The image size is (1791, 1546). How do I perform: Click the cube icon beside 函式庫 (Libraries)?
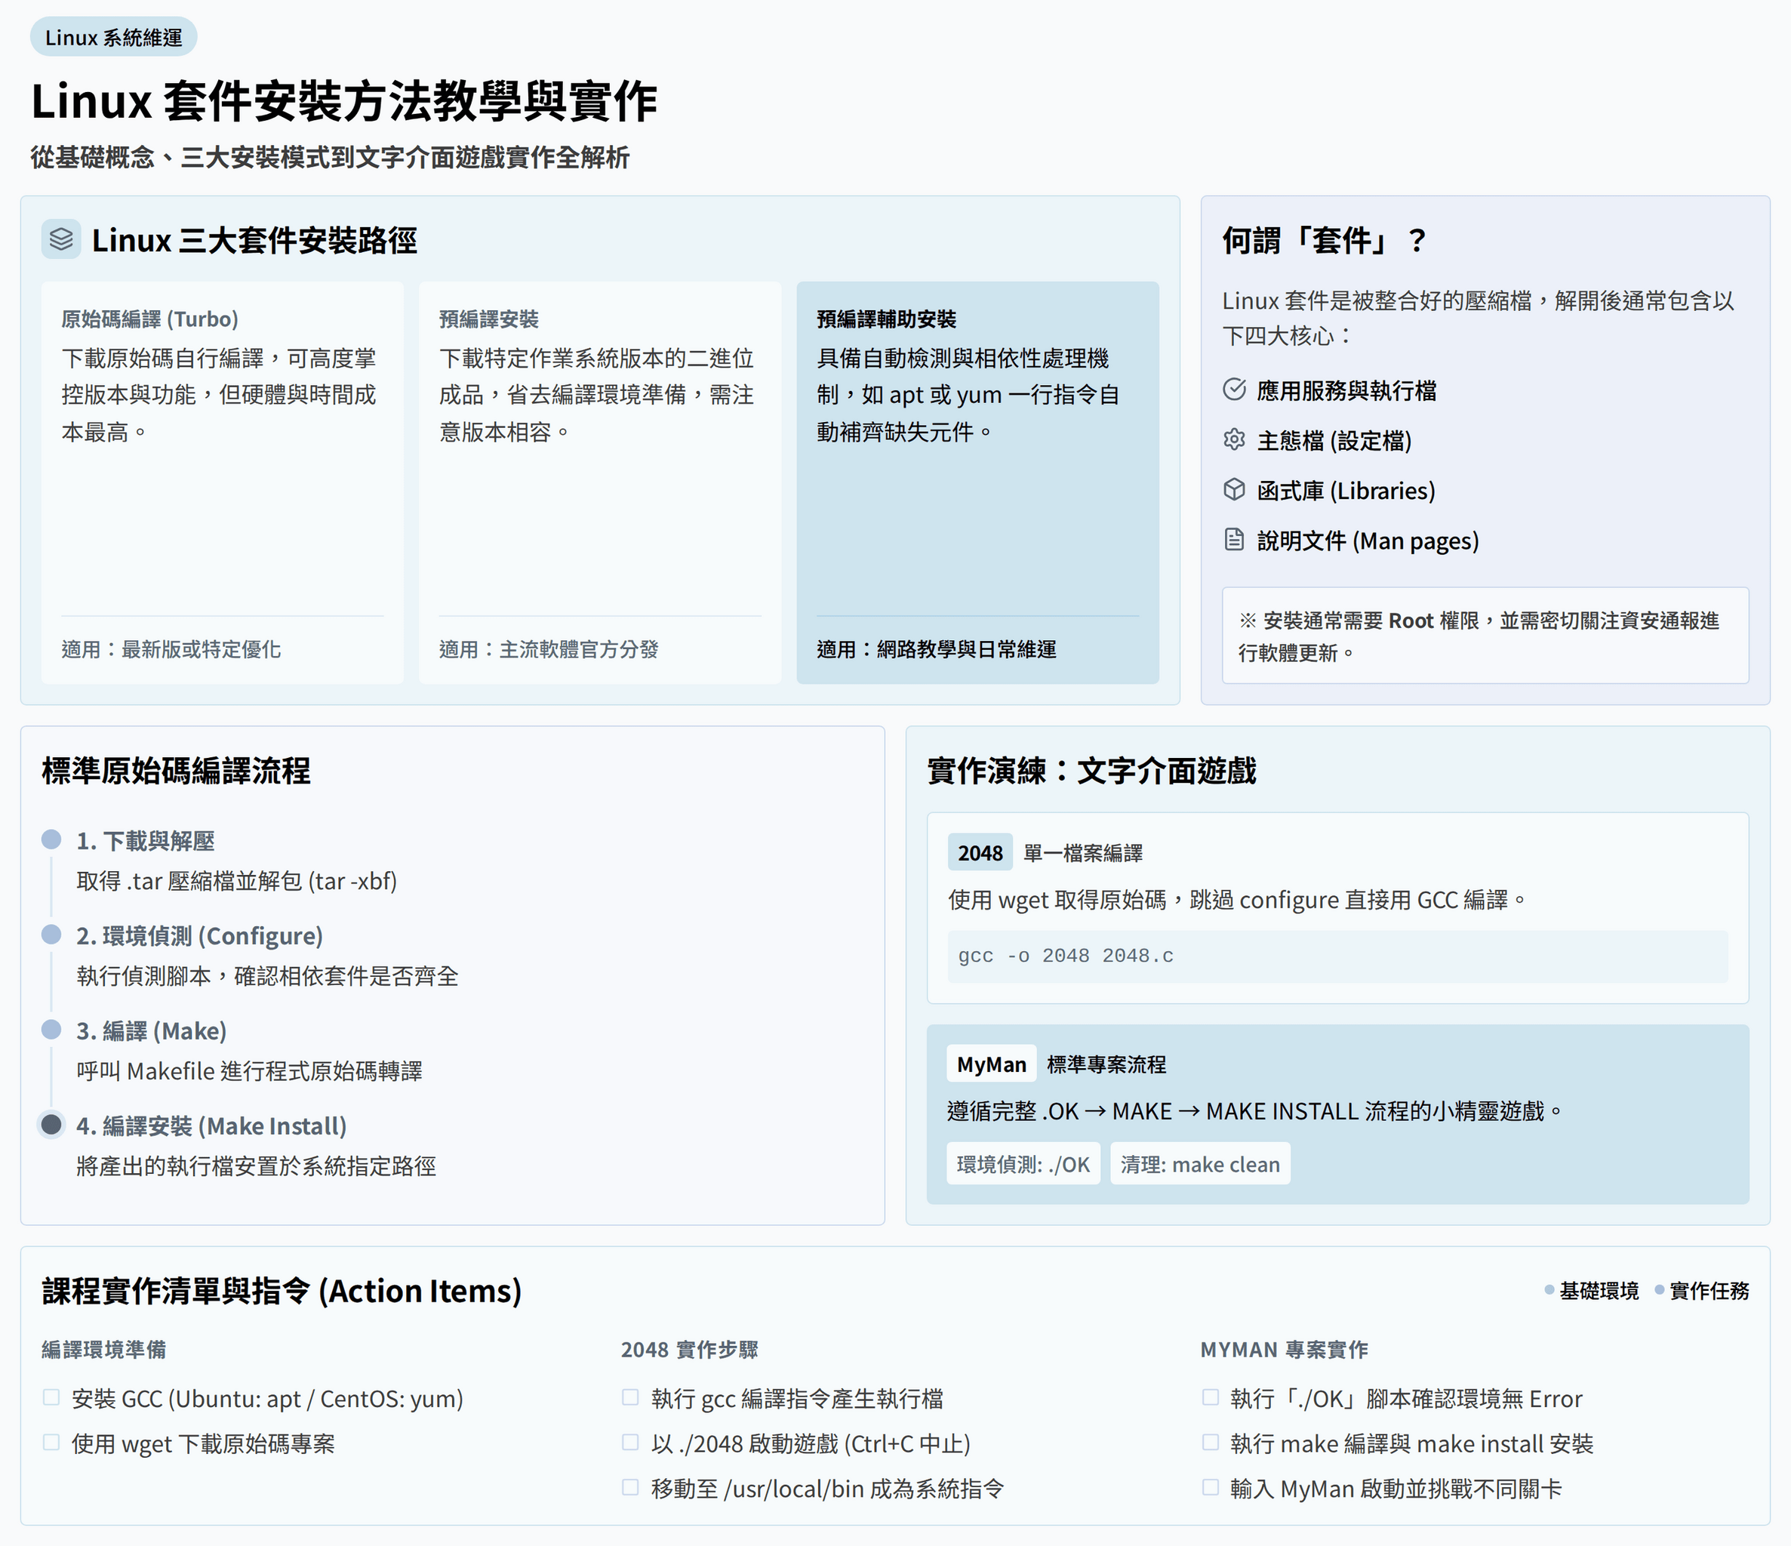(1234, 490)
